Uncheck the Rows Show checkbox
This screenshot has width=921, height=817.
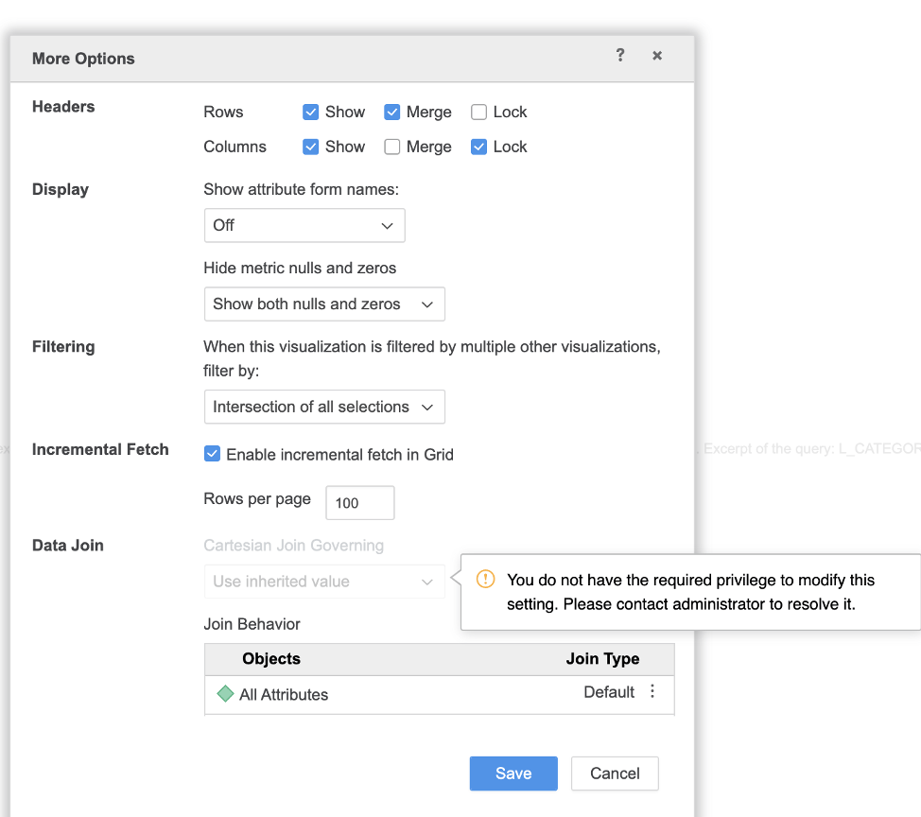(310, 113)
